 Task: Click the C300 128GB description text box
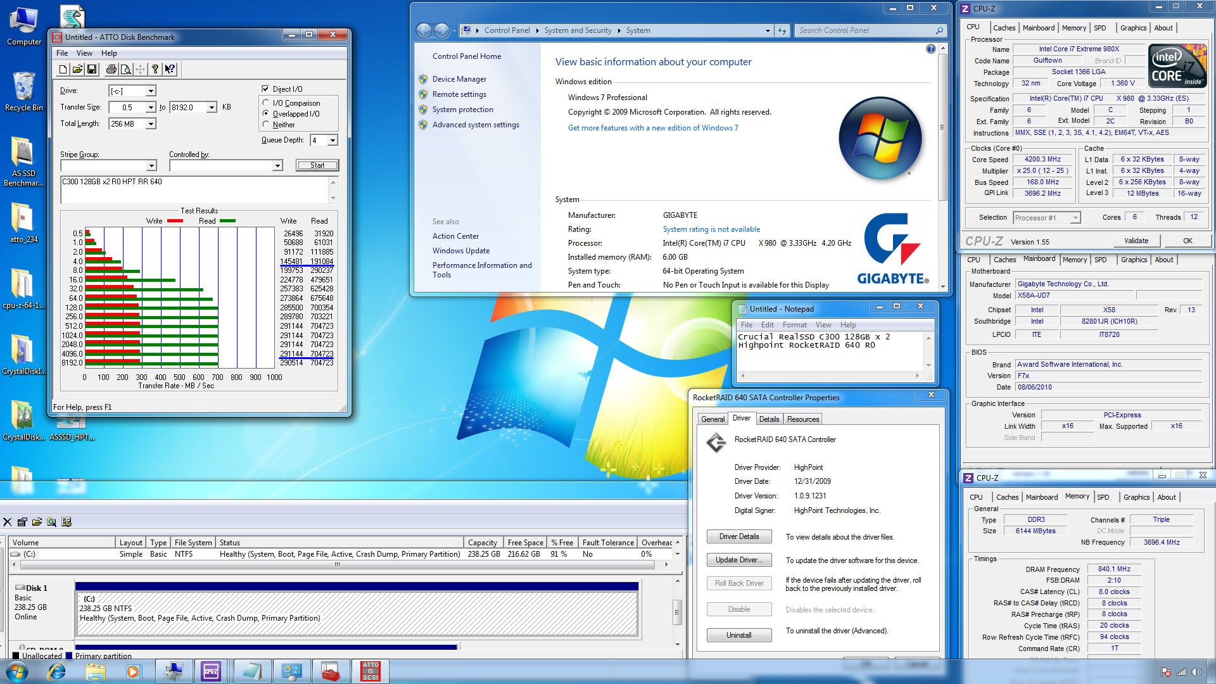195,189
